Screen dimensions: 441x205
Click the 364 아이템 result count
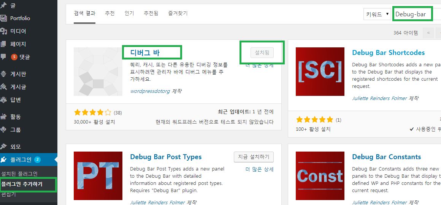[406, 33]
